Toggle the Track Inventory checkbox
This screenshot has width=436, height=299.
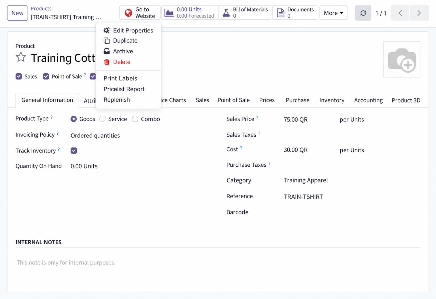pyautogui.click(x=74, y=151)
